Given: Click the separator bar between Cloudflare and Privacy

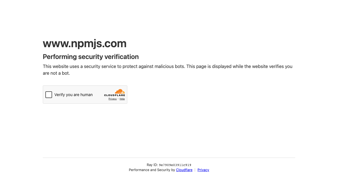Looking at the screenshot, I should point(195,170).
